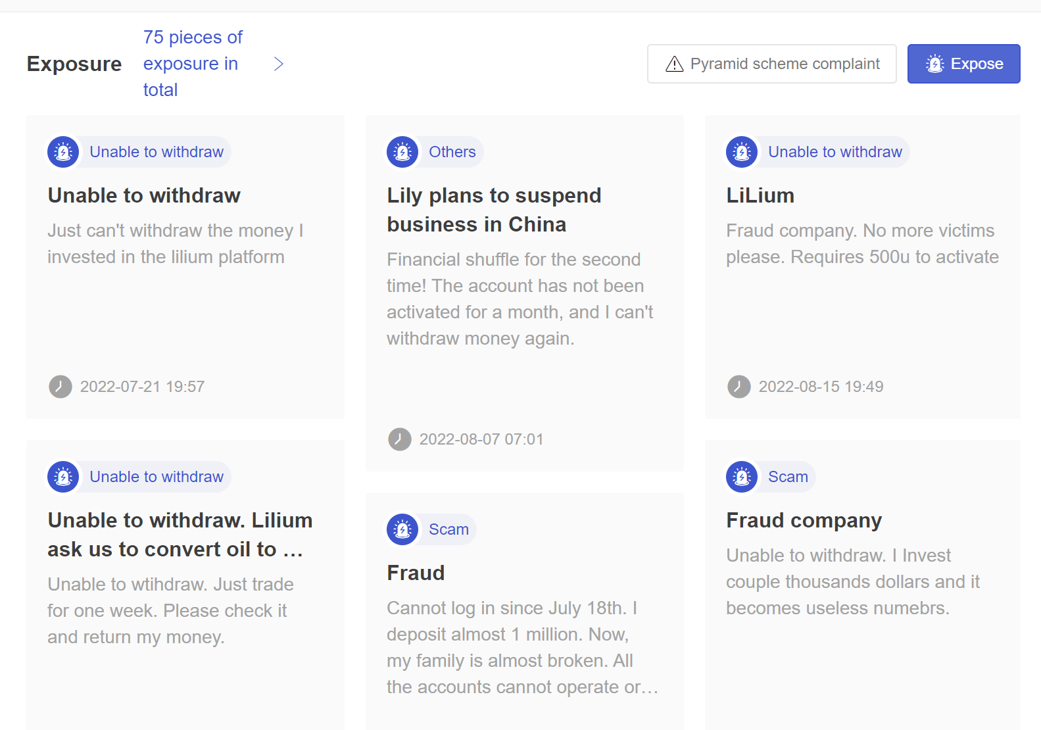This screenshot has height=730, width=1041.
Task: Click the clock icon beside 2022-08-07 07:01
Action: coord(400,439)
